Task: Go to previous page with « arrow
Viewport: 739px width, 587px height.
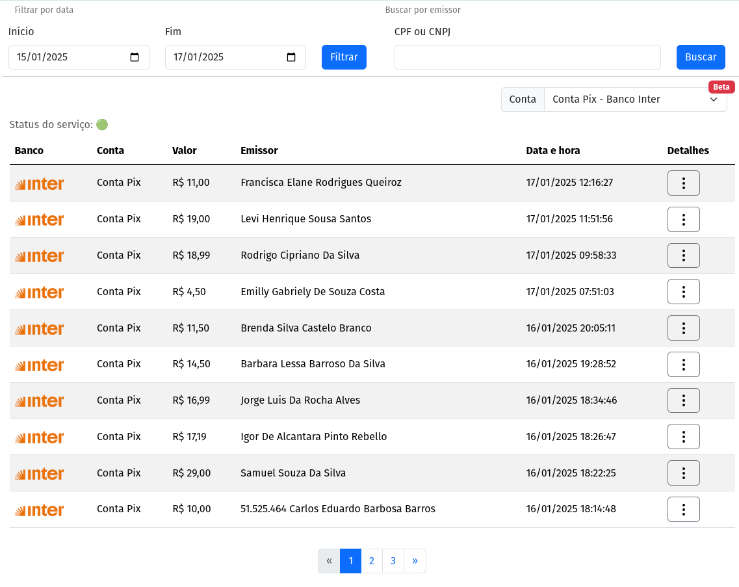Action: point(329,561)
